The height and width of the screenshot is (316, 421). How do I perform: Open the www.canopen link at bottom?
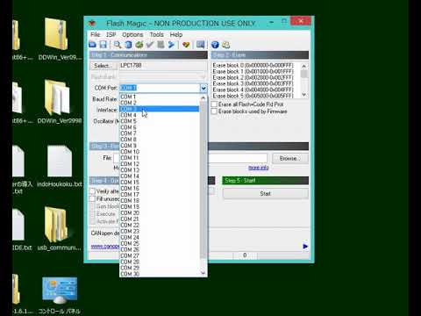[x=105, y=247]
